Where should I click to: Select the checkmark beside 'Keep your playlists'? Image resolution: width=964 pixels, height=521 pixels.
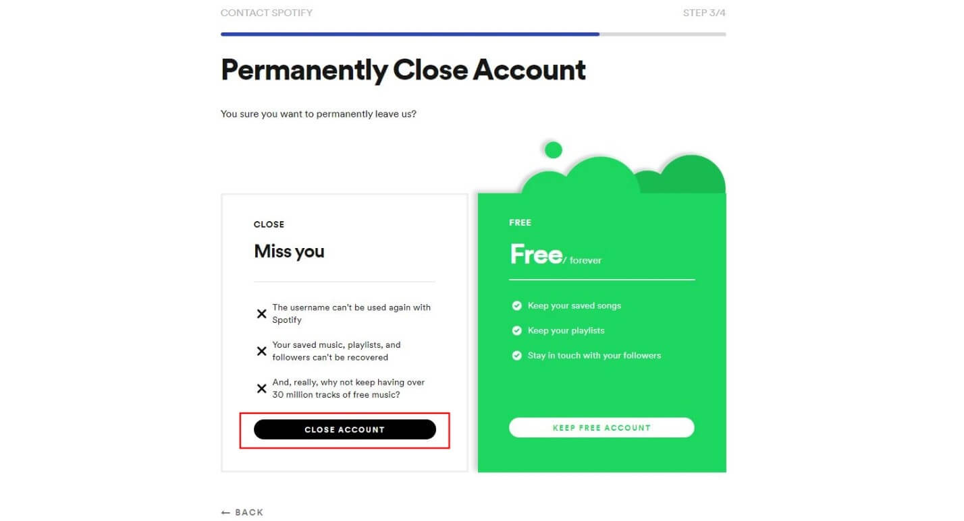tap(516, 330)
